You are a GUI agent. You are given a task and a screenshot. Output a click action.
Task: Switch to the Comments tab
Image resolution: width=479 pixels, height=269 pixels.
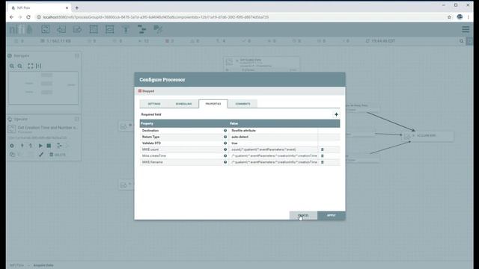(242, 104)
